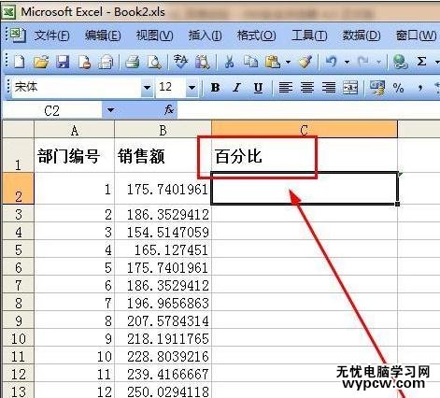This screenshot has width=440, height=398.
Task: Select column A header
Action: (x=75, y=130)
